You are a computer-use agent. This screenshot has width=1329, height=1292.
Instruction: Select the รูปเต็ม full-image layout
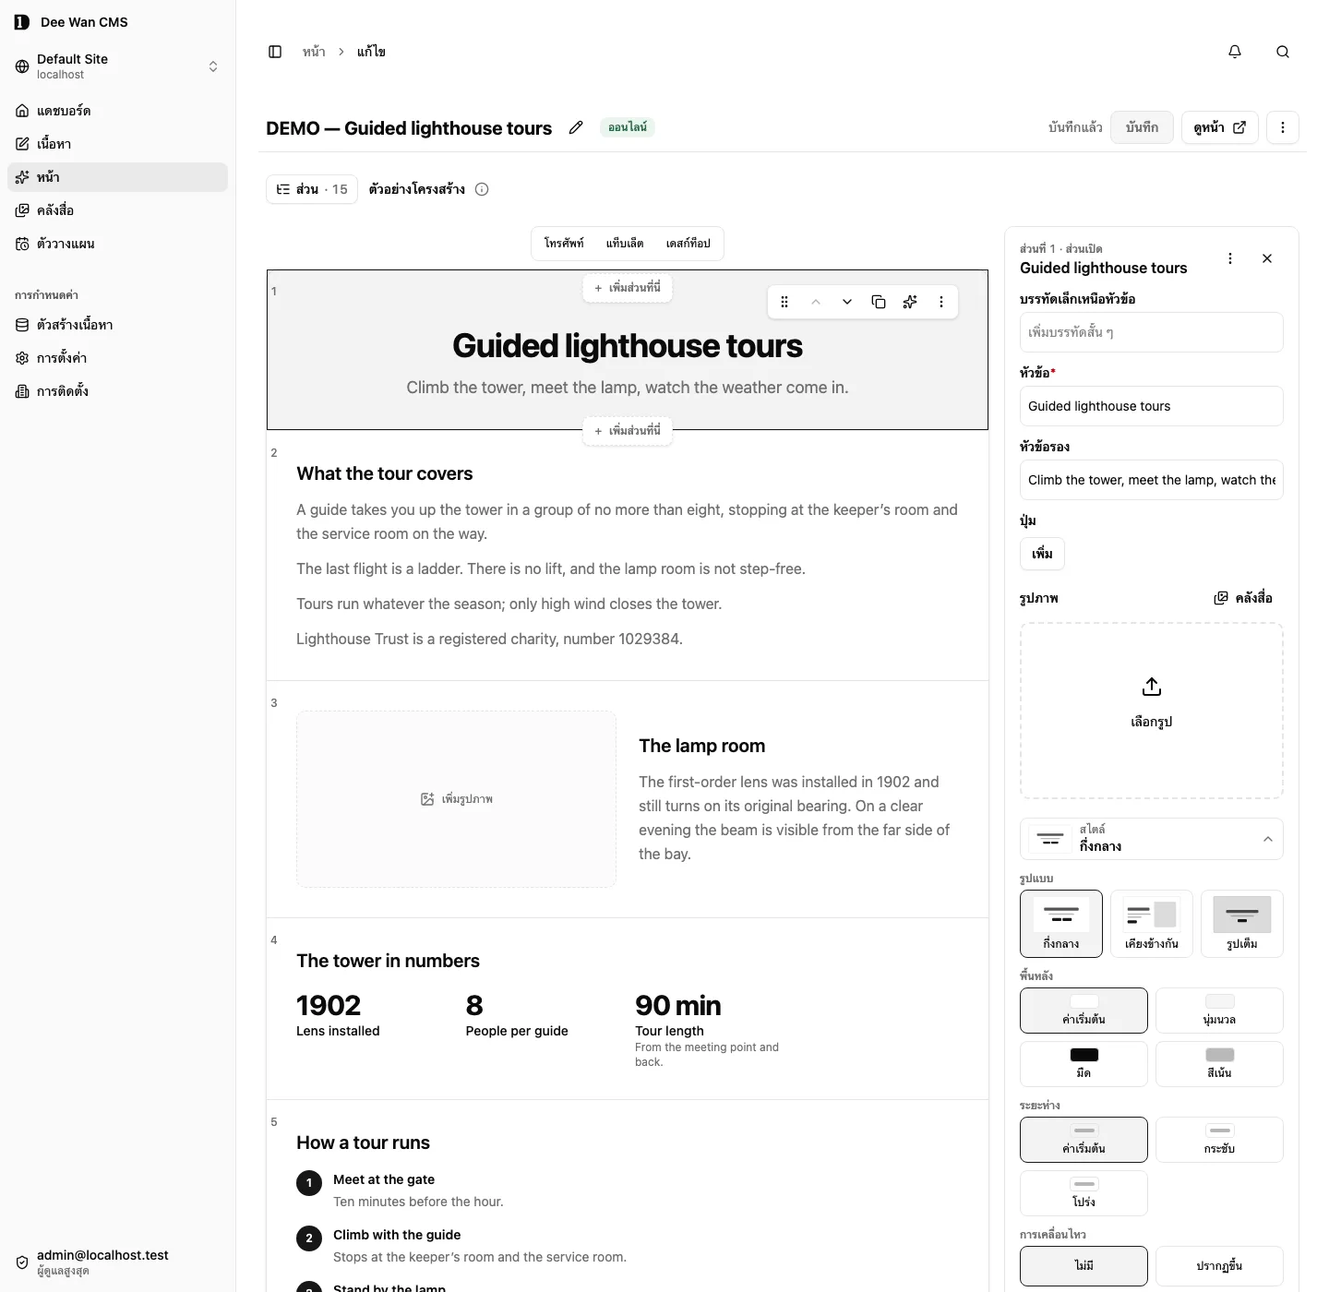point(1242,923)
